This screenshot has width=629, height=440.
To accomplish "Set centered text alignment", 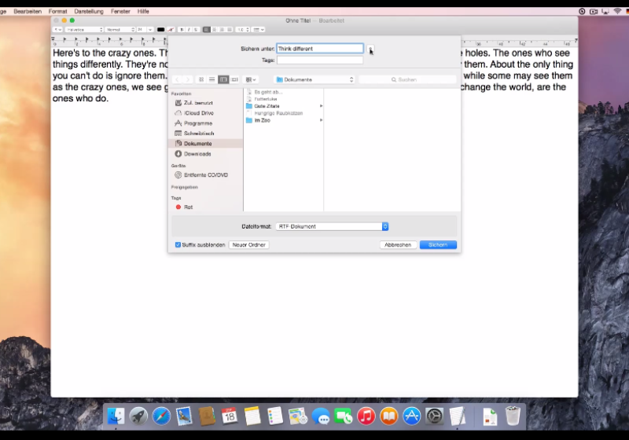I will (214, 30).
